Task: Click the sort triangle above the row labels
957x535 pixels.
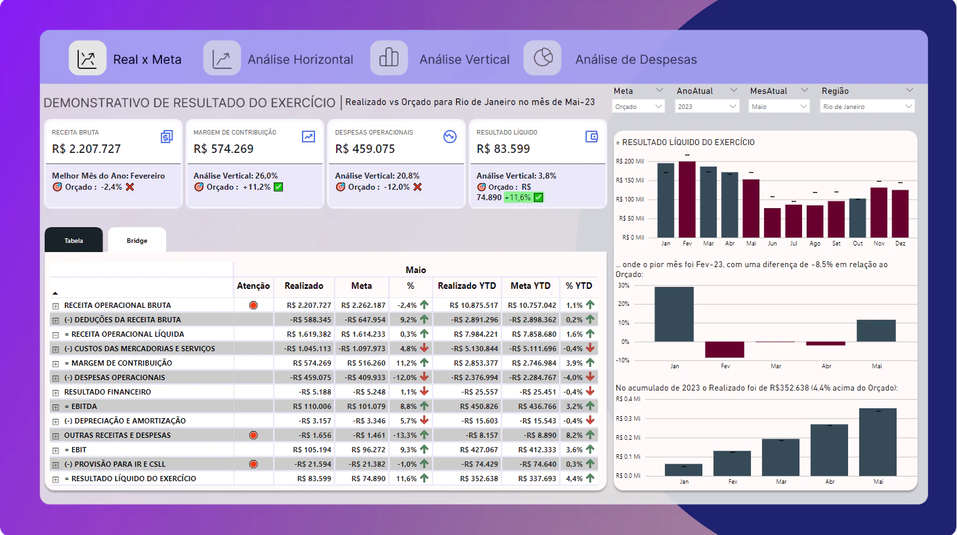Action: pyautogui.click(x=55, y=293)
